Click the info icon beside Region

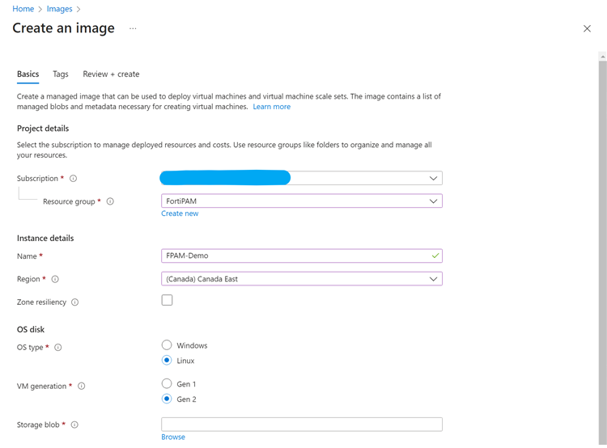click(x=55, y=279)
